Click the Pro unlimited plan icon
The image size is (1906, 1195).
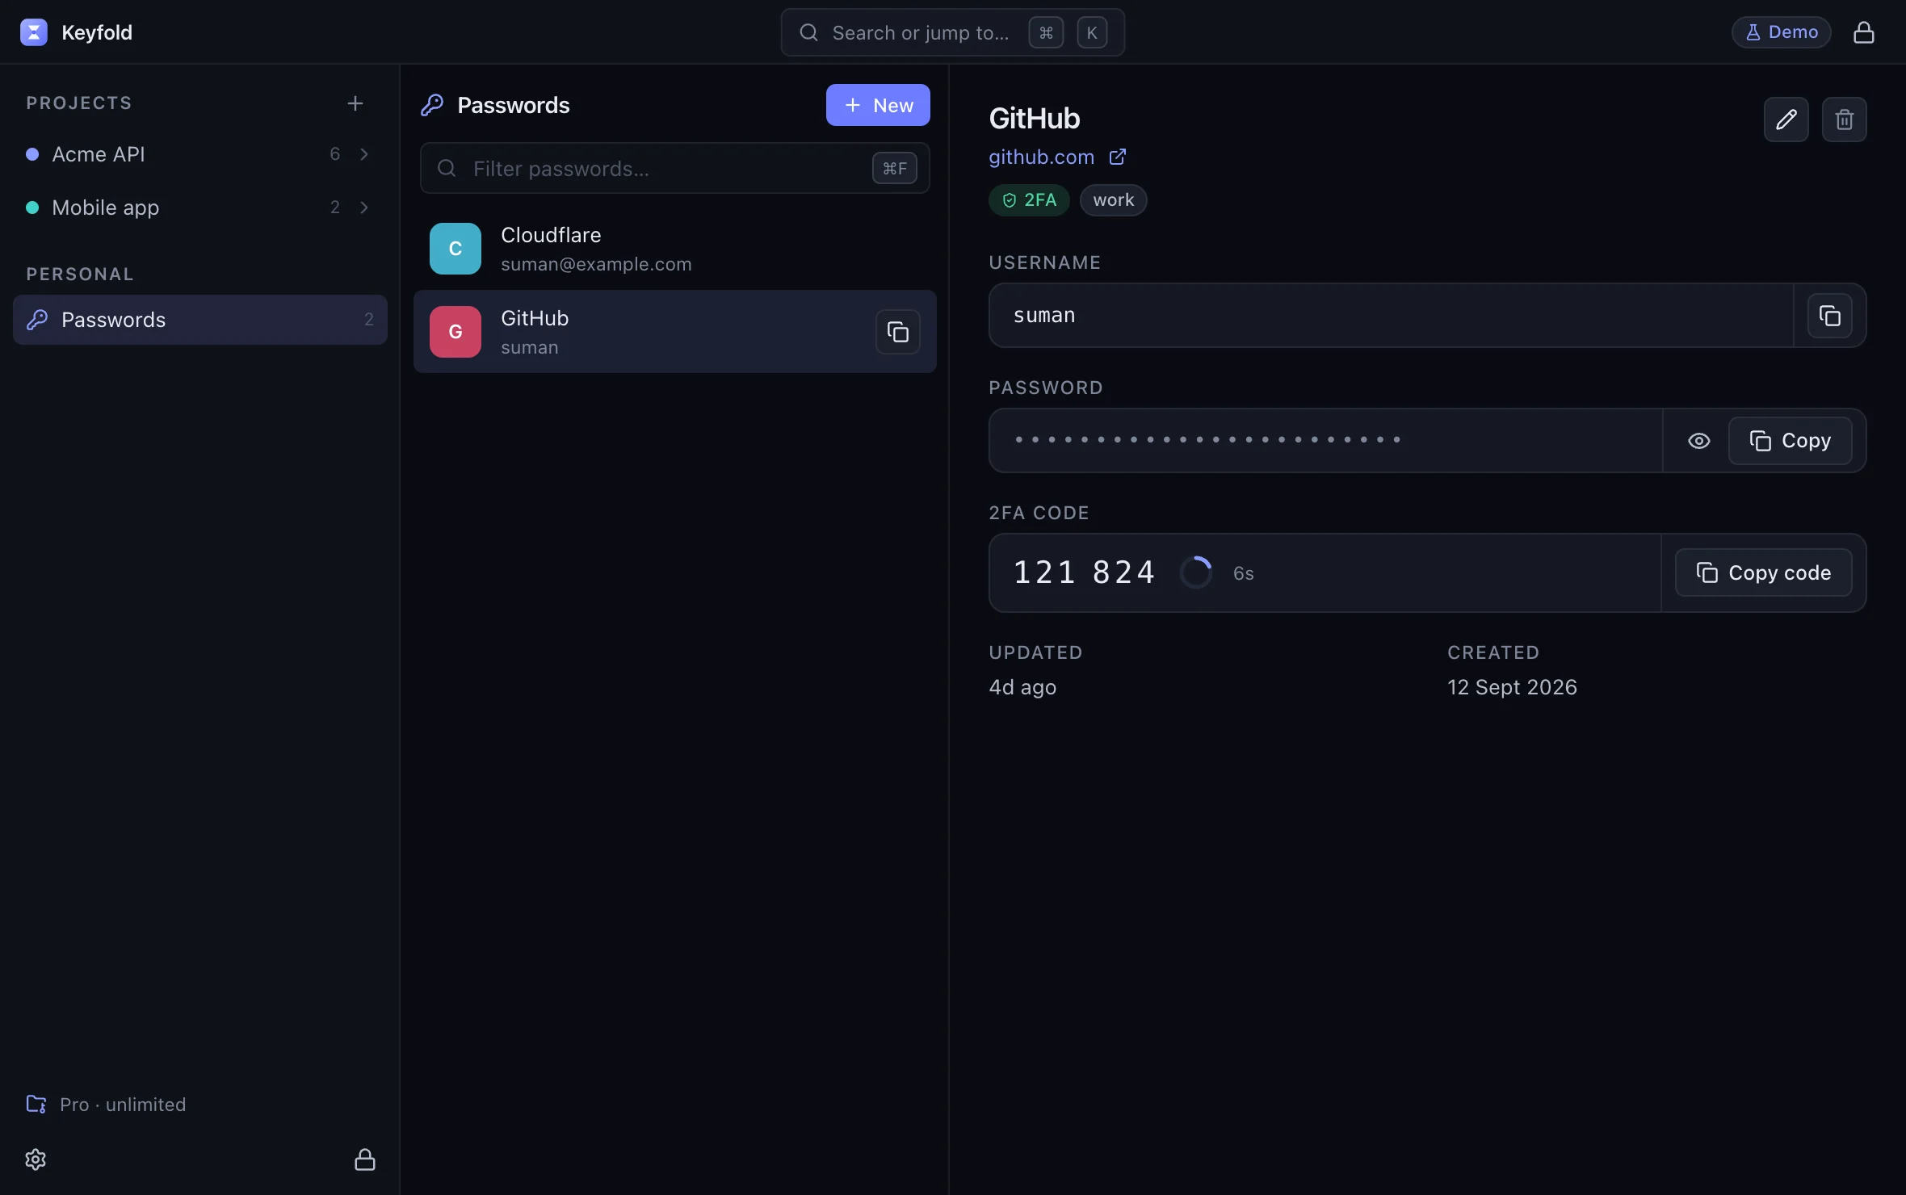point(36,1104)
